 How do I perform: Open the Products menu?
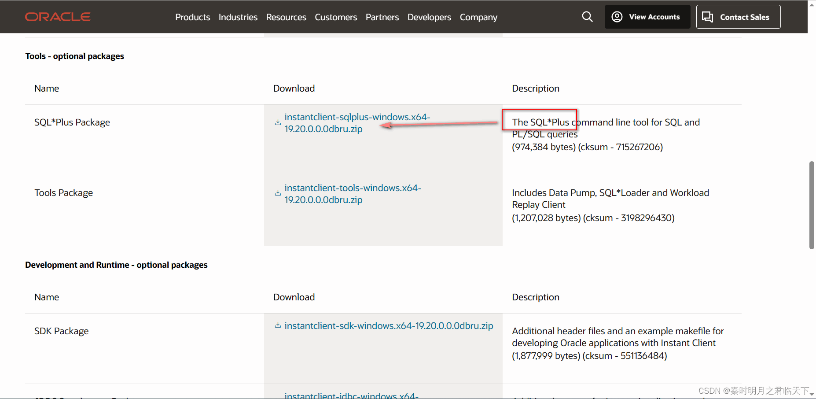point(193,17)
